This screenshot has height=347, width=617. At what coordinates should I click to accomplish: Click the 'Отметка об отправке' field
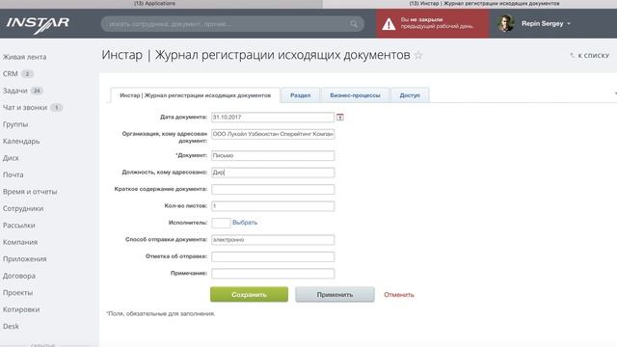[273, 256]
